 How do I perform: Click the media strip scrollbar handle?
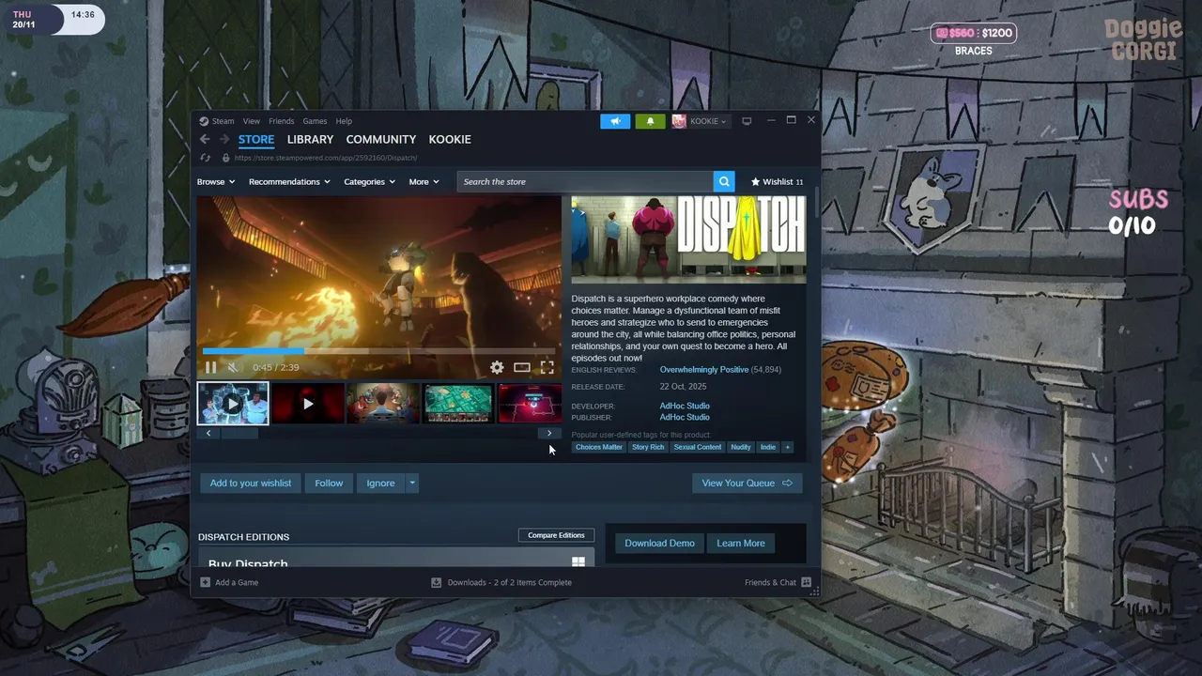239,433
